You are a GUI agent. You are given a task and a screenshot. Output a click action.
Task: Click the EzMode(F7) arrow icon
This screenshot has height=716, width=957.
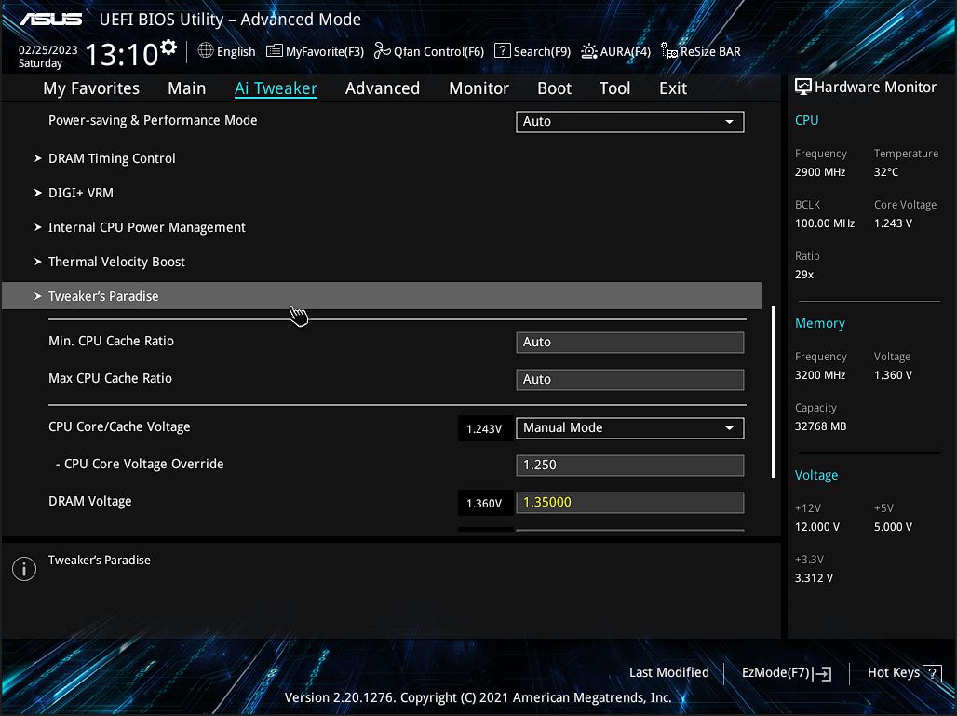click(x=822, y=673)
